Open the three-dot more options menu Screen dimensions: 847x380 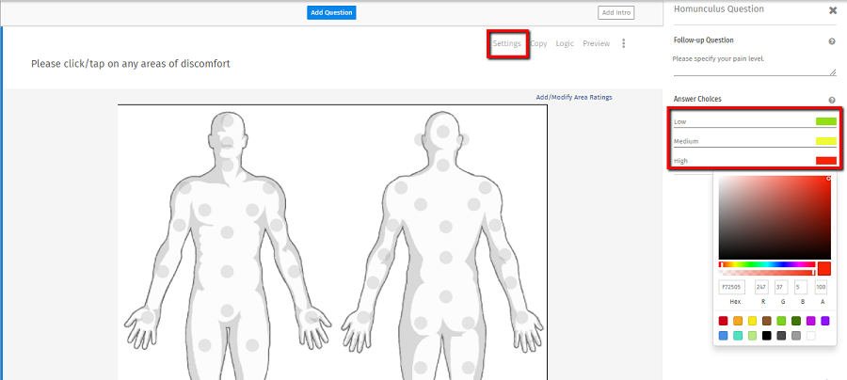pyautogui.click(x=624, y=43)
